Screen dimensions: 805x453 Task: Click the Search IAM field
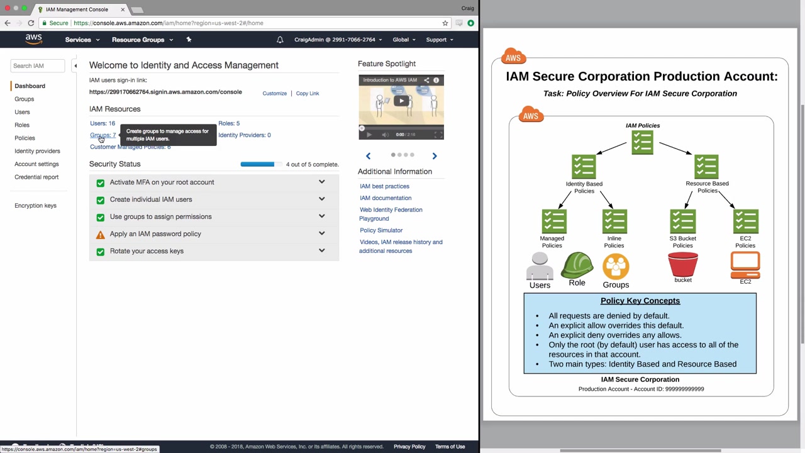point(37,65)
